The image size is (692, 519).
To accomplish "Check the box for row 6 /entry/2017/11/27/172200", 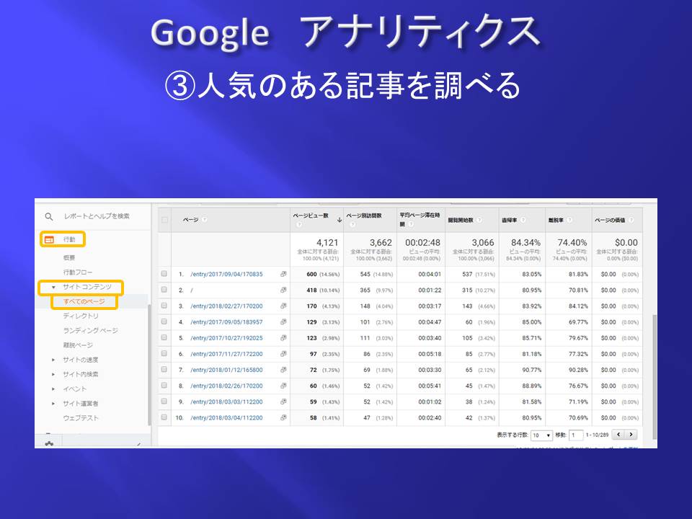I will coord(164,353).
